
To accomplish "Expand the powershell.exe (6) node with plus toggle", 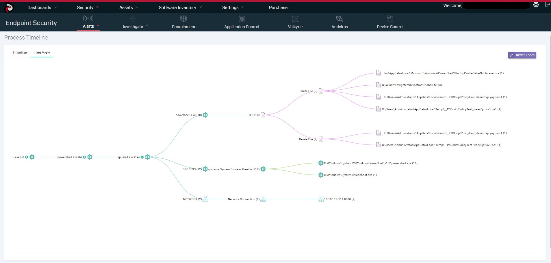I will coord(84,157).
